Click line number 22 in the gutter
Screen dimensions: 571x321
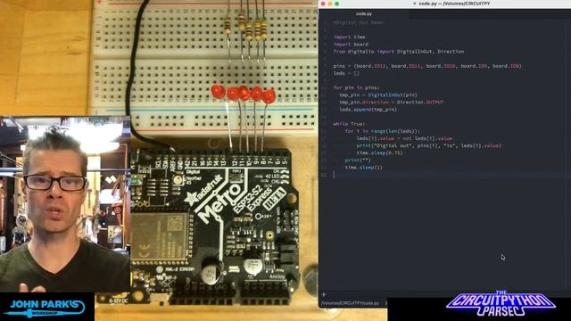(x=324, y=175)
